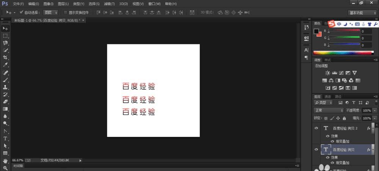
Task: Toggle the text layers filter (T)
Action: 354,102
